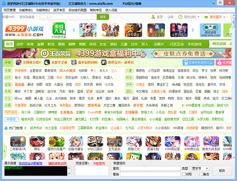The image size is (237, 181).
Task: Open the 功能修改2 menu
Action: coord(43,10)
